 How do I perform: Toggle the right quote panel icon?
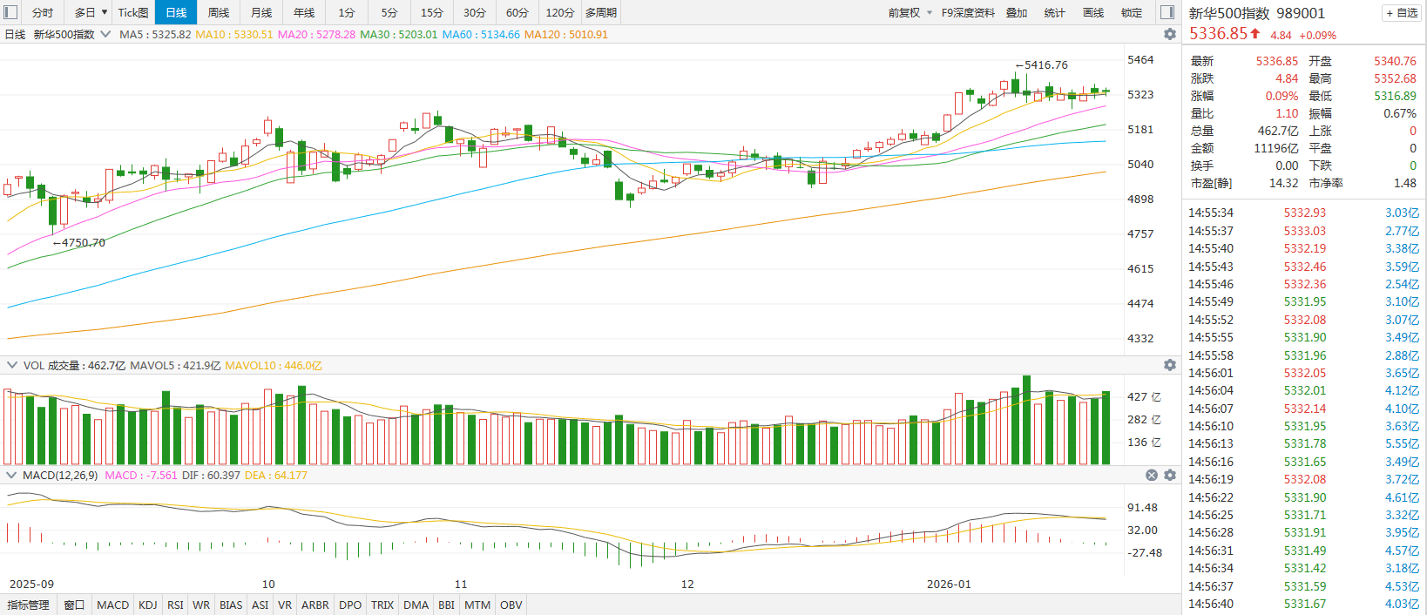[1167, 12]
